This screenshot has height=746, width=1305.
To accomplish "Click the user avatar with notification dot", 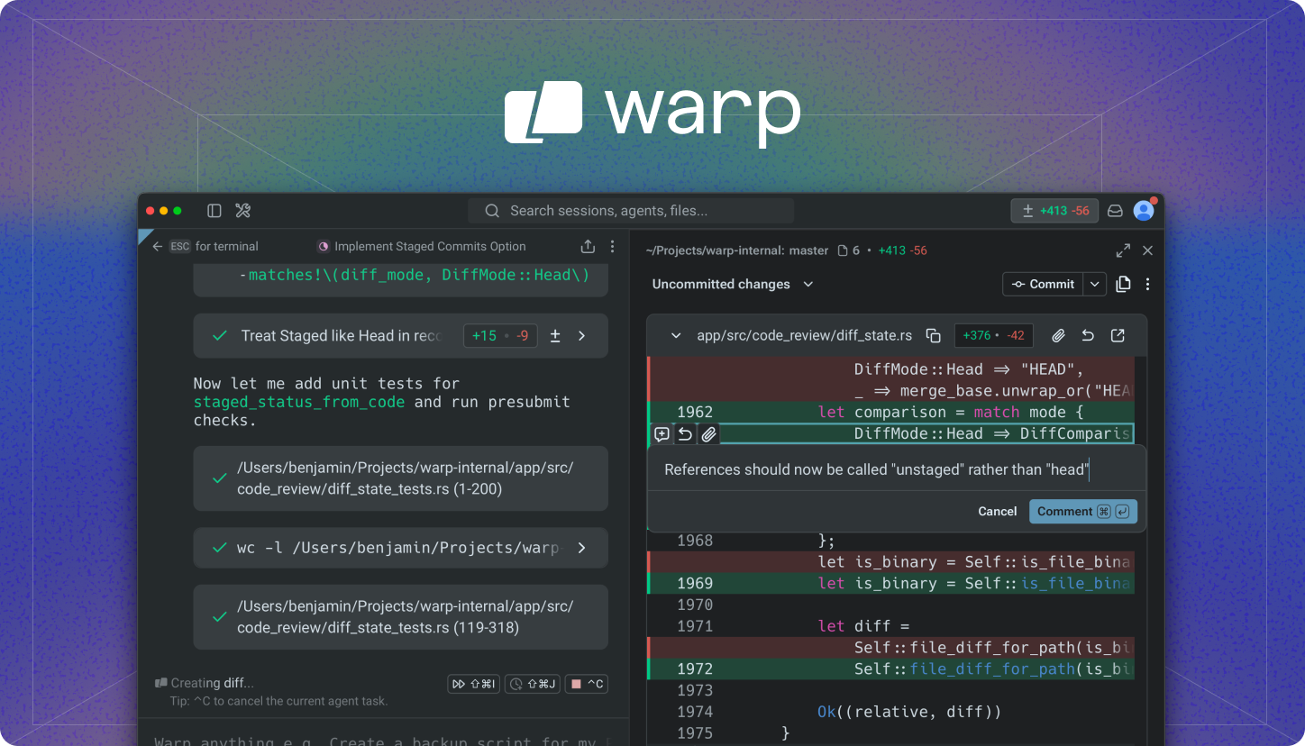I will point(1143,210).
